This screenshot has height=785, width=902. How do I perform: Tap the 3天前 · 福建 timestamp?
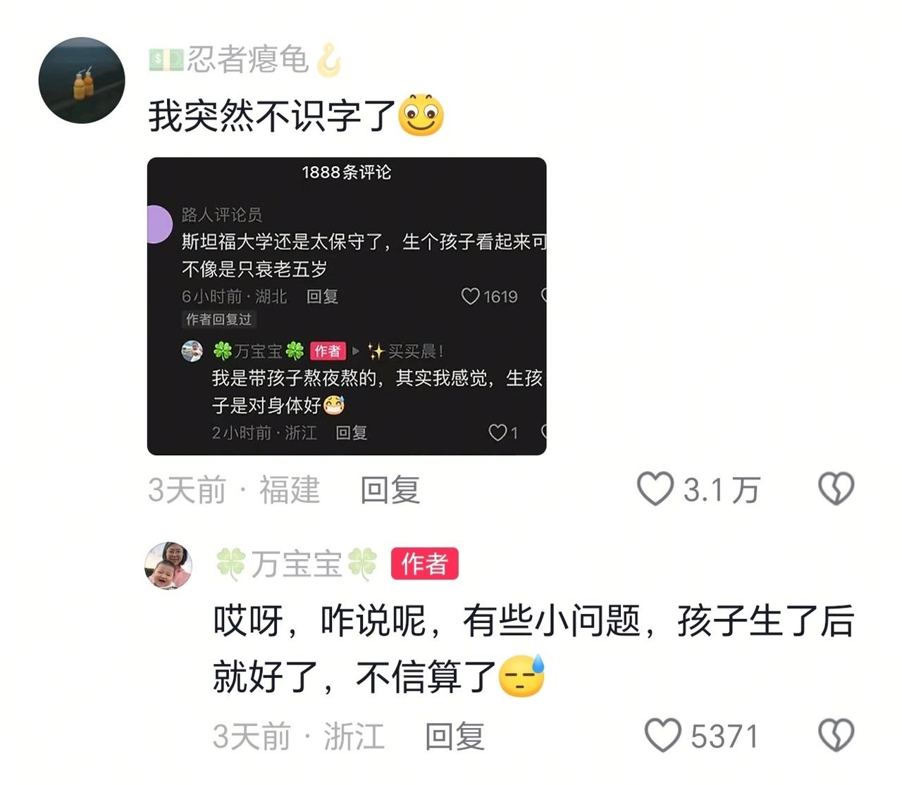[234, 490]
